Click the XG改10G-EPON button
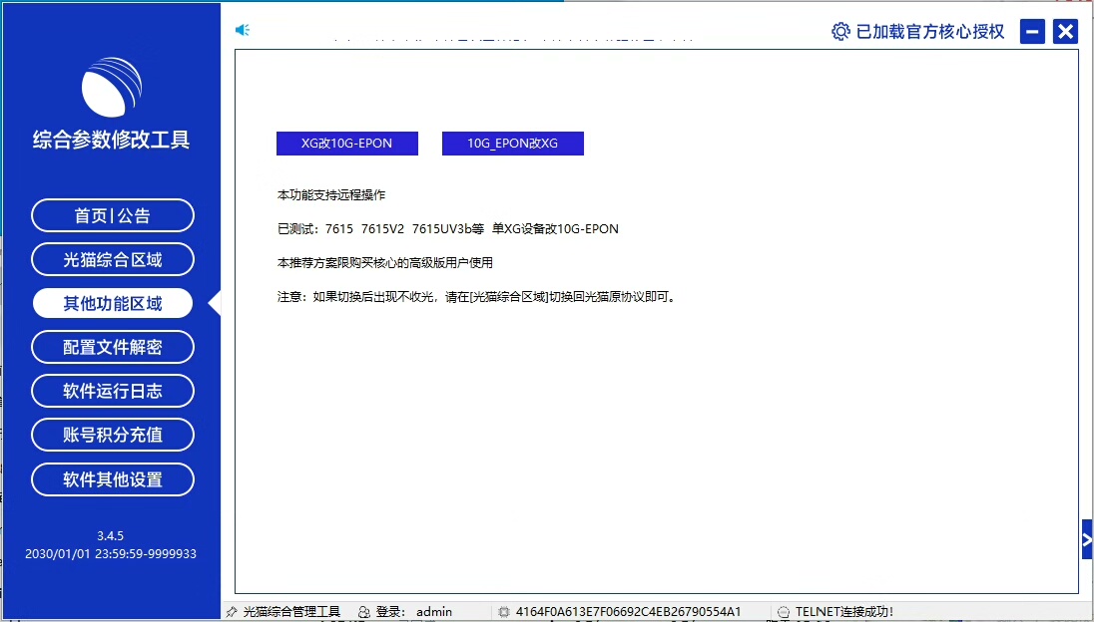The image size is (1094, 622). [346, 144]
